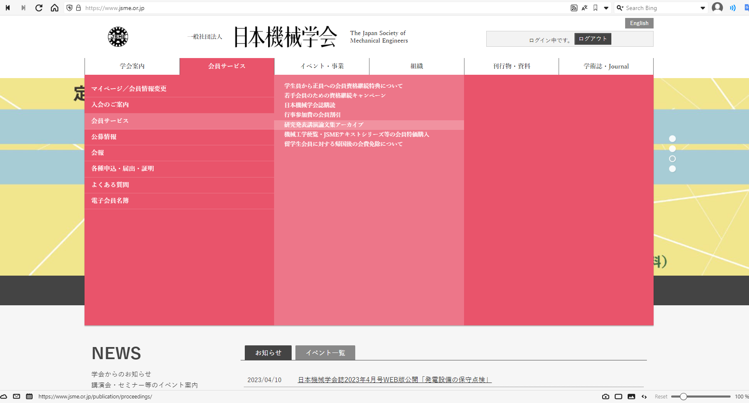Reload the page
The width and height of the screenshot is (749, 403).
pyautogui.click(x=39, y=8)
